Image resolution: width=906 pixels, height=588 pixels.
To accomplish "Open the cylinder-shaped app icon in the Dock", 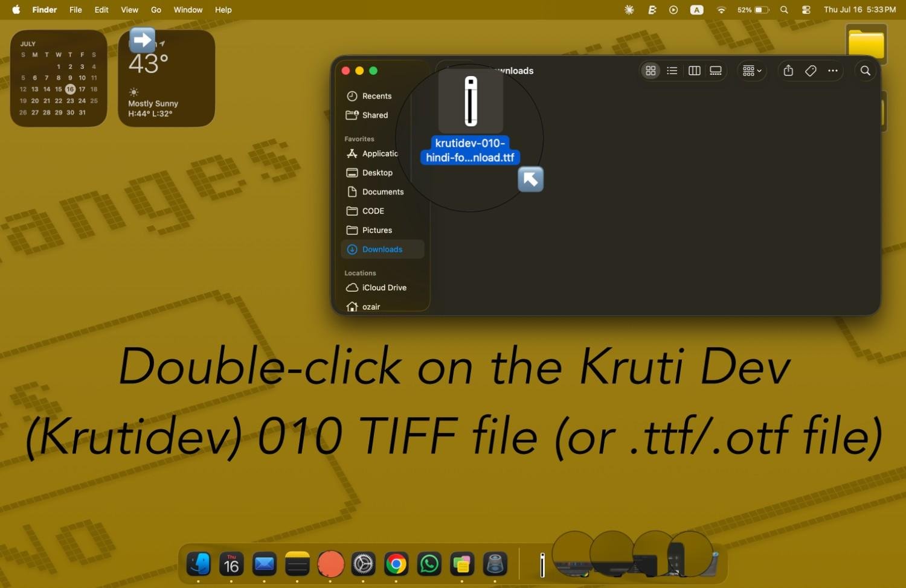I will [495, 564].
